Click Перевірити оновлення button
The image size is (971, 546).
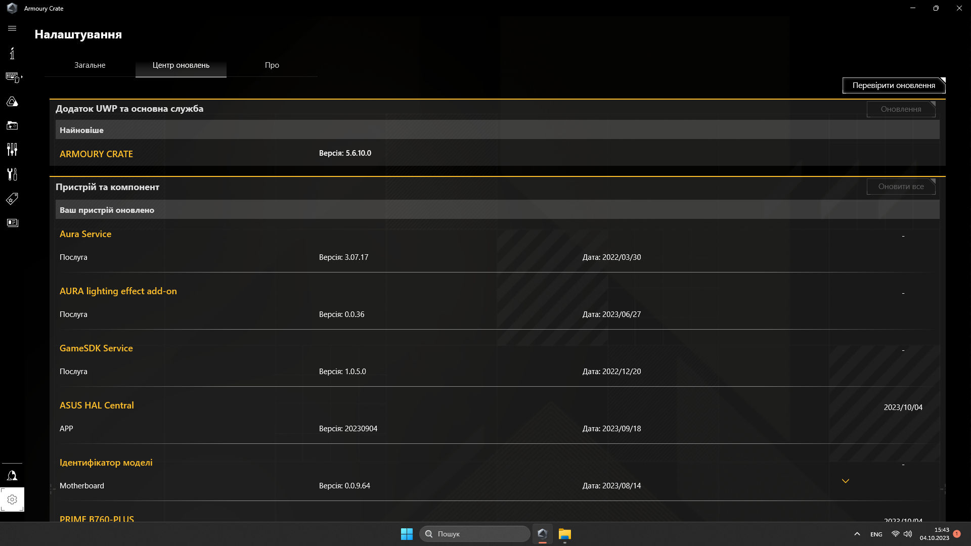click(894, 85)
